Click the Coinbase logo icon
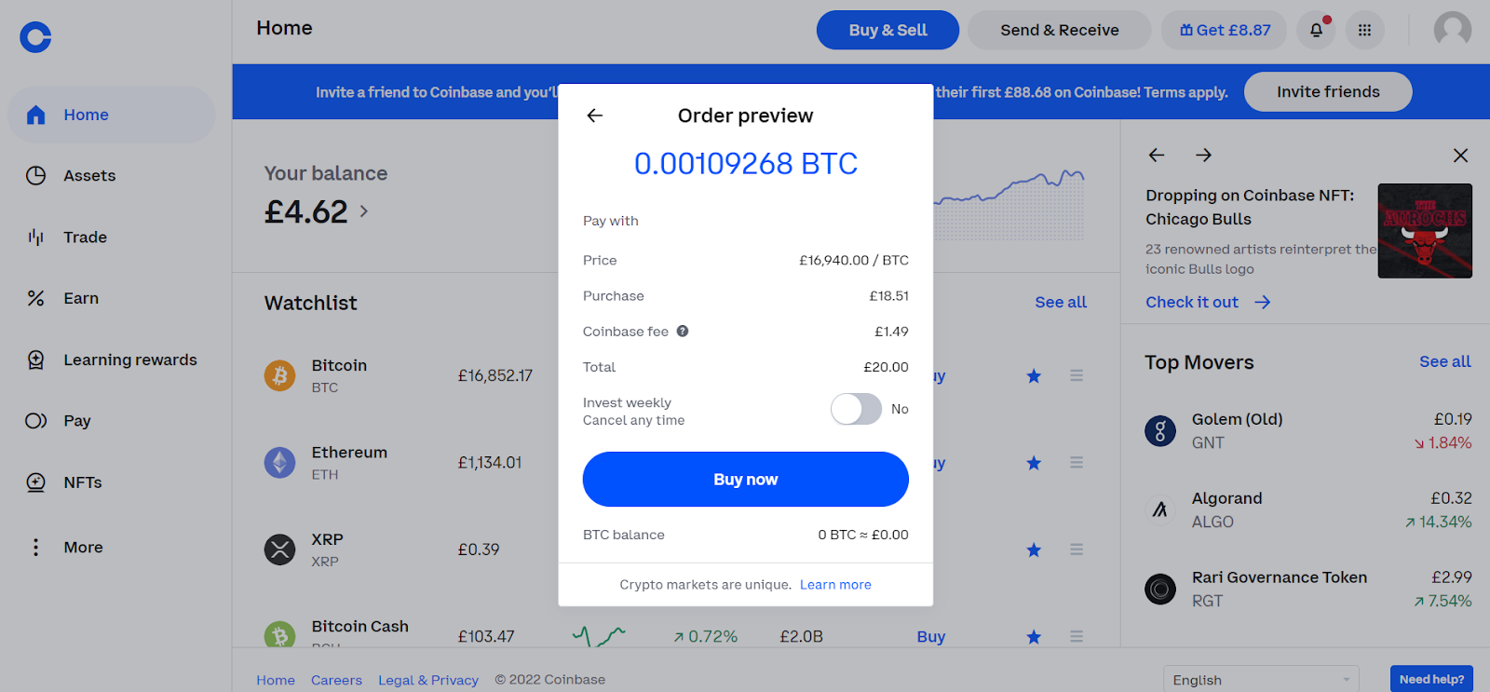The width and height of the screenshot is (1490, 692). 35,37
